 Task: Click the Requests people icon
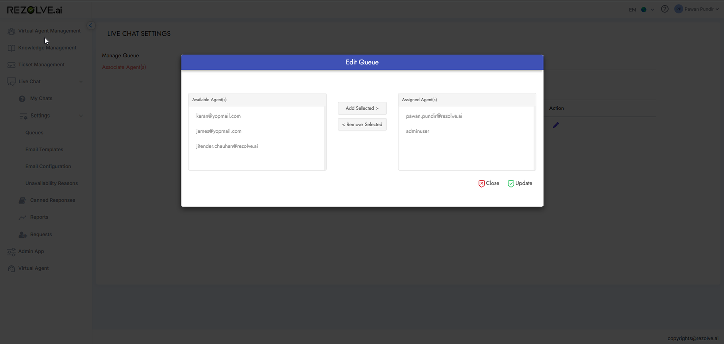click(22, 235)
